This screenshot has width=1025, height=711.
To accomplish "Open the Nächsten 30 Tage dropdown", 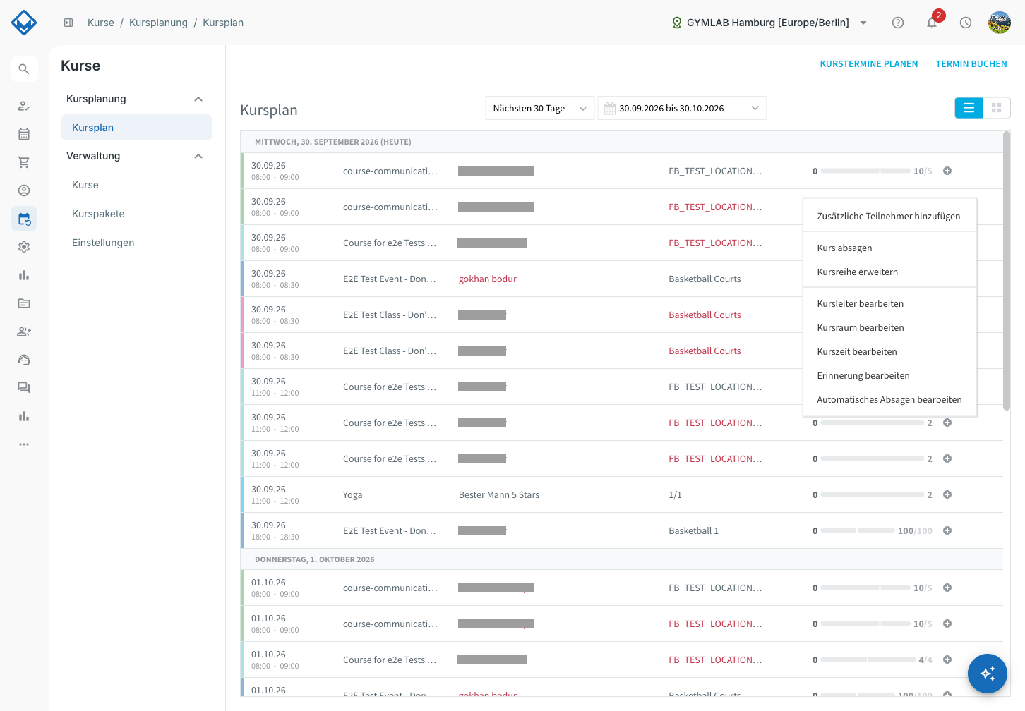I will [540, 108].
